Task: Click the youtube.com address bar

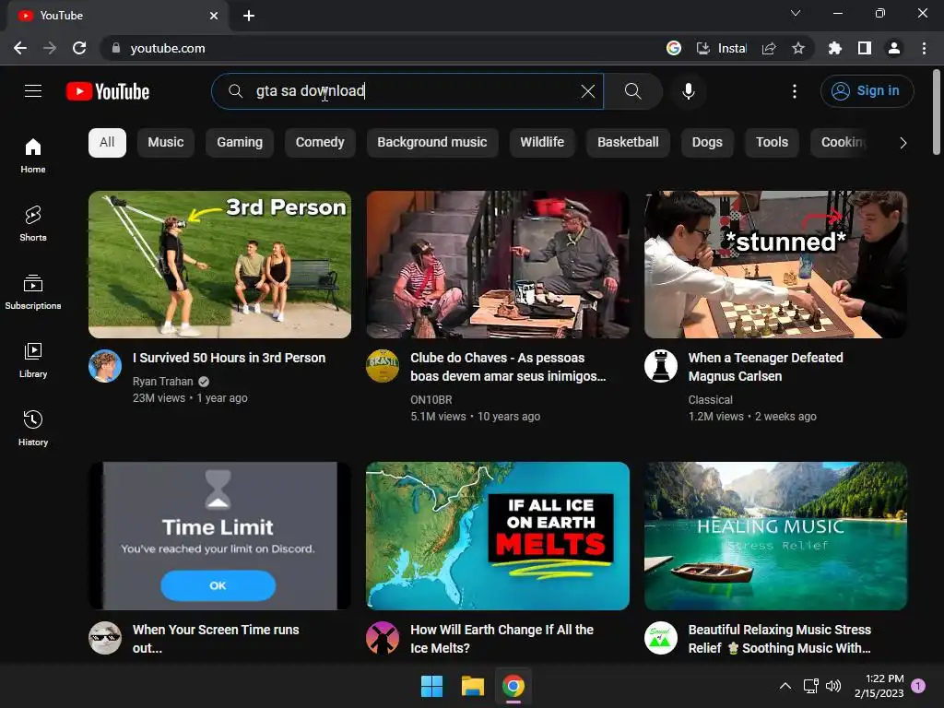Action: (385, 48)
